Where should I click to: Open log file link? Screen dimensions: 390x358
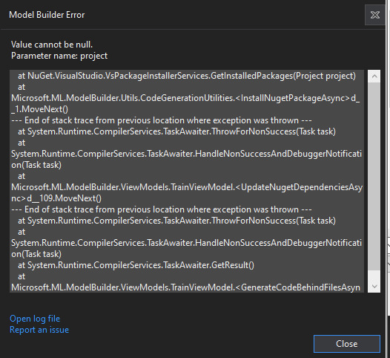click(35, 319)
